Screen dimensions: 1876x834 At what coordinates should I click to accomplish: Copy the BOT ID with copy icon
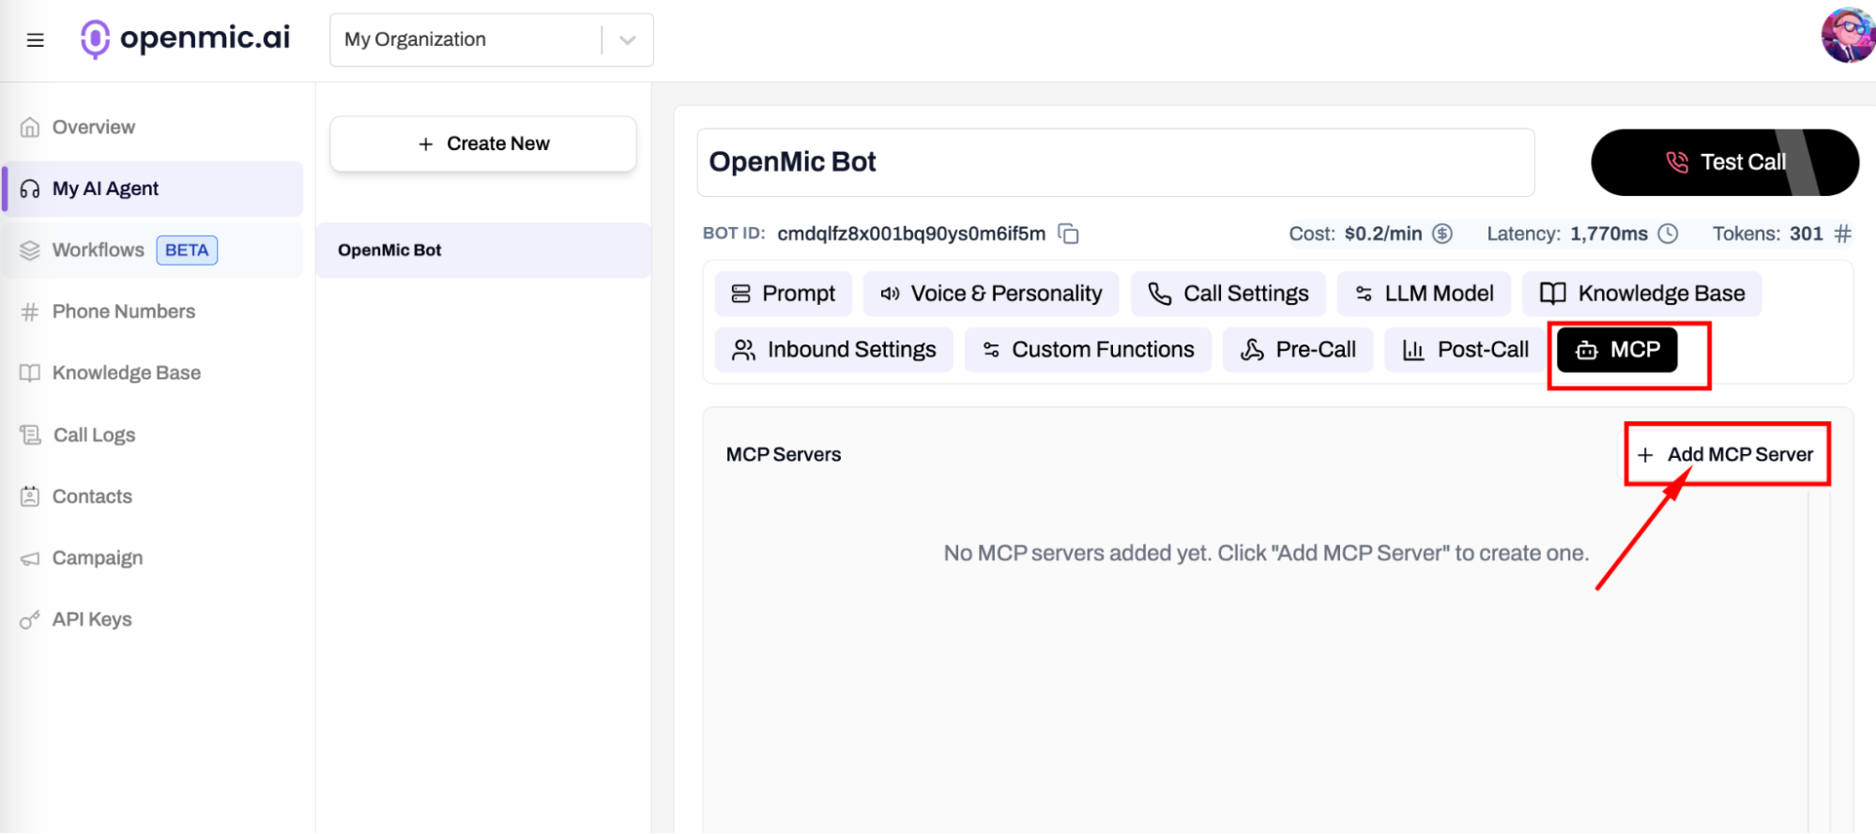pos(1069,234)
